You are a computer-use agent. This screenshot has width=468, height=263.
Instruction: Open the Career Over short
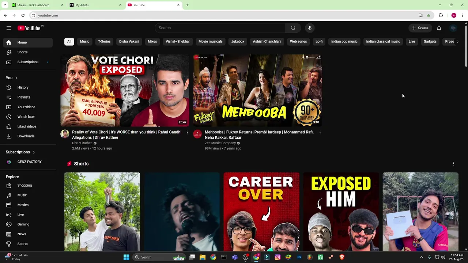[261, 212]
